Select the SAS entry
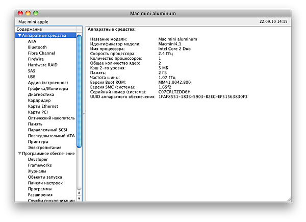The image size is (306, 222). (x=32, y=70)
